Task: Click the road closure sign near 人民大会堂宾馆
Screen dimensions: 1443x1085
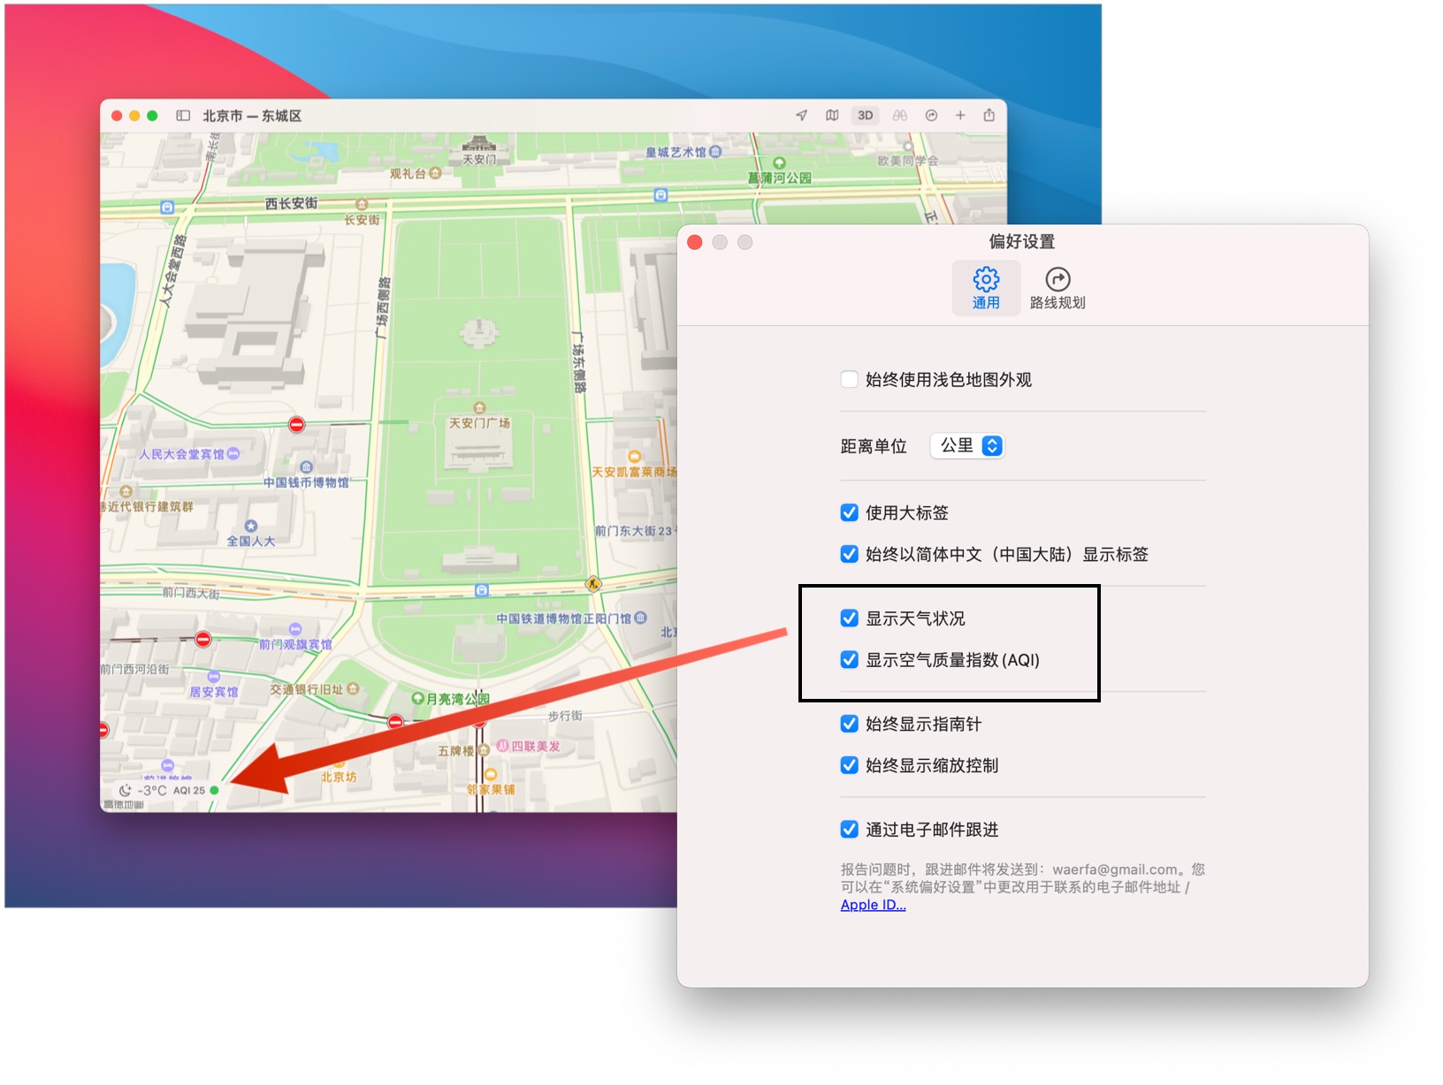Action: [x=297, y=425]
